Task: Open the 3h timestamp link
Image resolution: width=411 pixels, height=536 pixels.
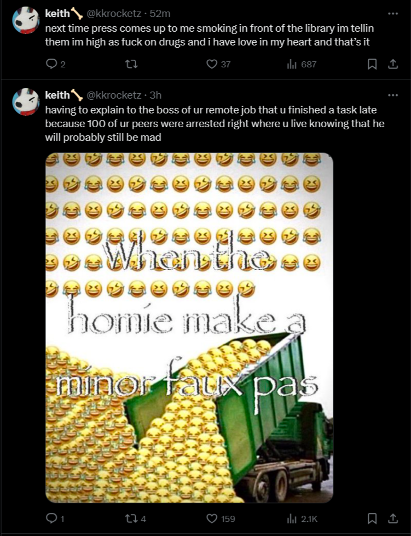Action: coord(155,95)
